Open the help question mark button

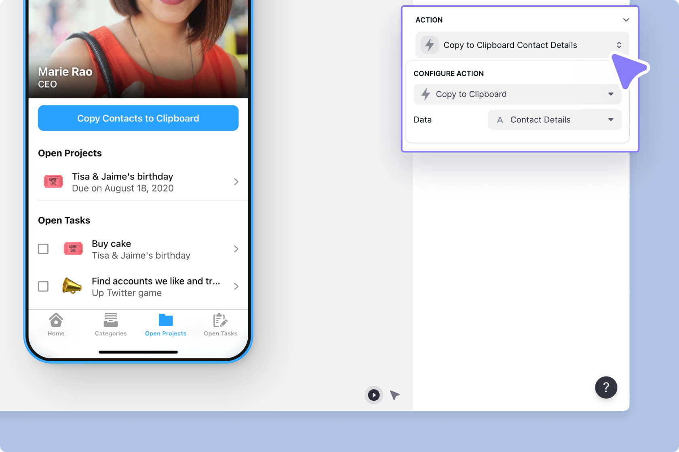click(606, 387)
